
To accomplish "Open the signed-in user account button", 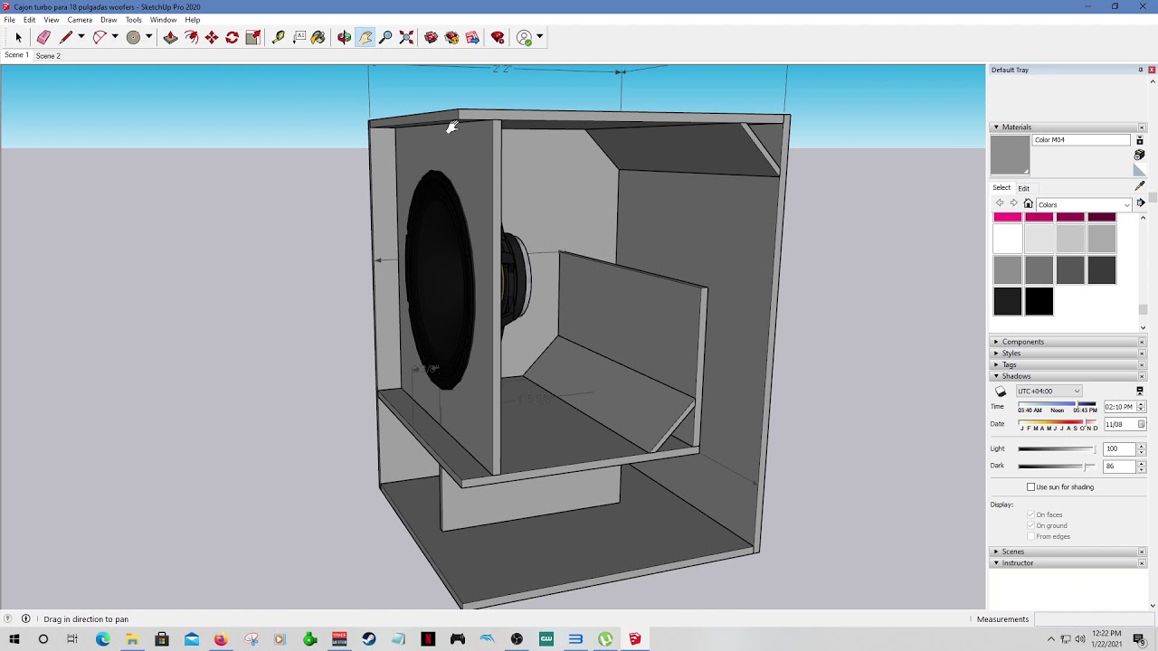I will 525,37.
